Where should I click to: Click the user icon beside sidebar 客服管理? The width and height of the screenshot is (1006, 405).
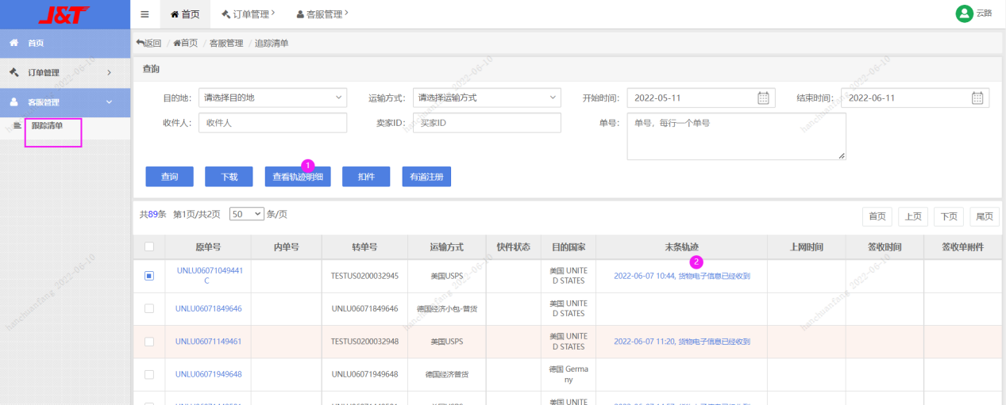[13, 102]
